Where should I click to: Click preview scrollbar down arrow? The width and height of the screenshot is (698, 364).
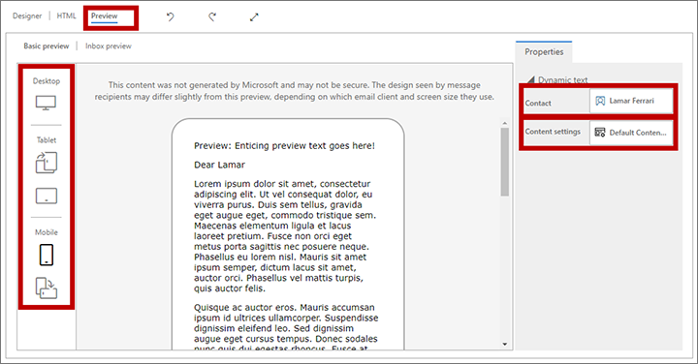point(505,344)
